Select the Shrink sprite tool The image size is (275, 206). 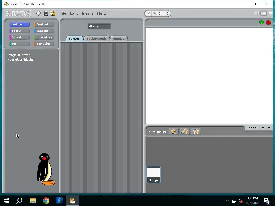point(167,13)
